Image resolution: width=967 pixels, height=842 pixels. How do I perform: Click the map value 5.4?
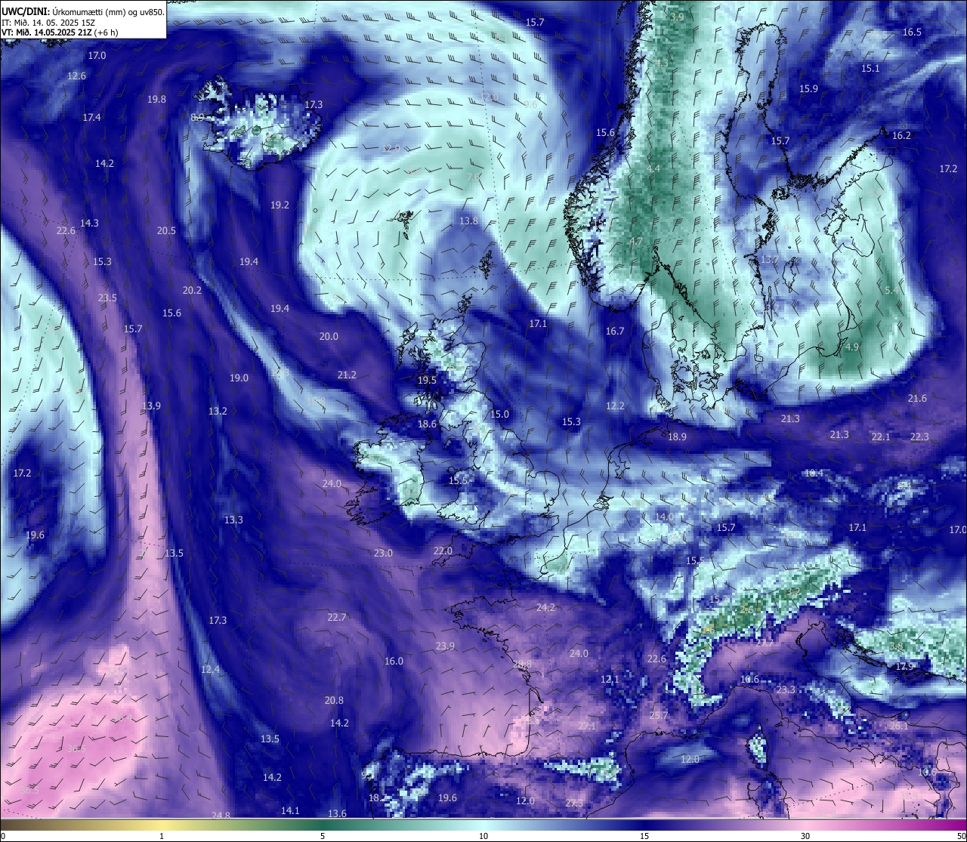pos(891,290)
